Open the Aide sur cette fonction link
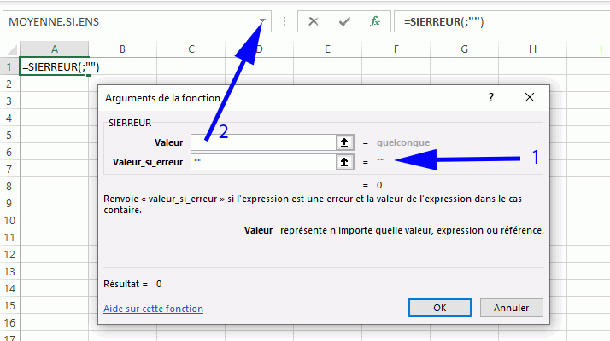This screenshot has height=341, width=610. [153, 309]
